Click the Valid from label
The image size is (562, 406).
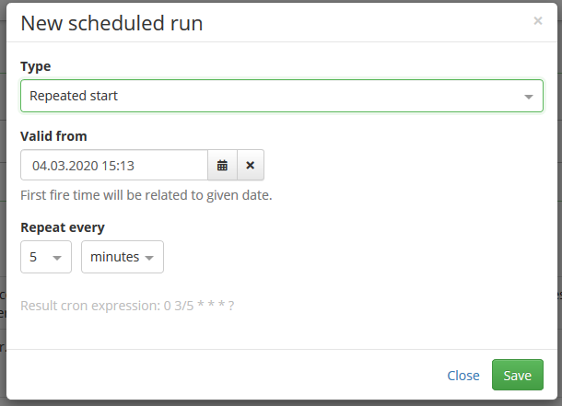[53, 136]
